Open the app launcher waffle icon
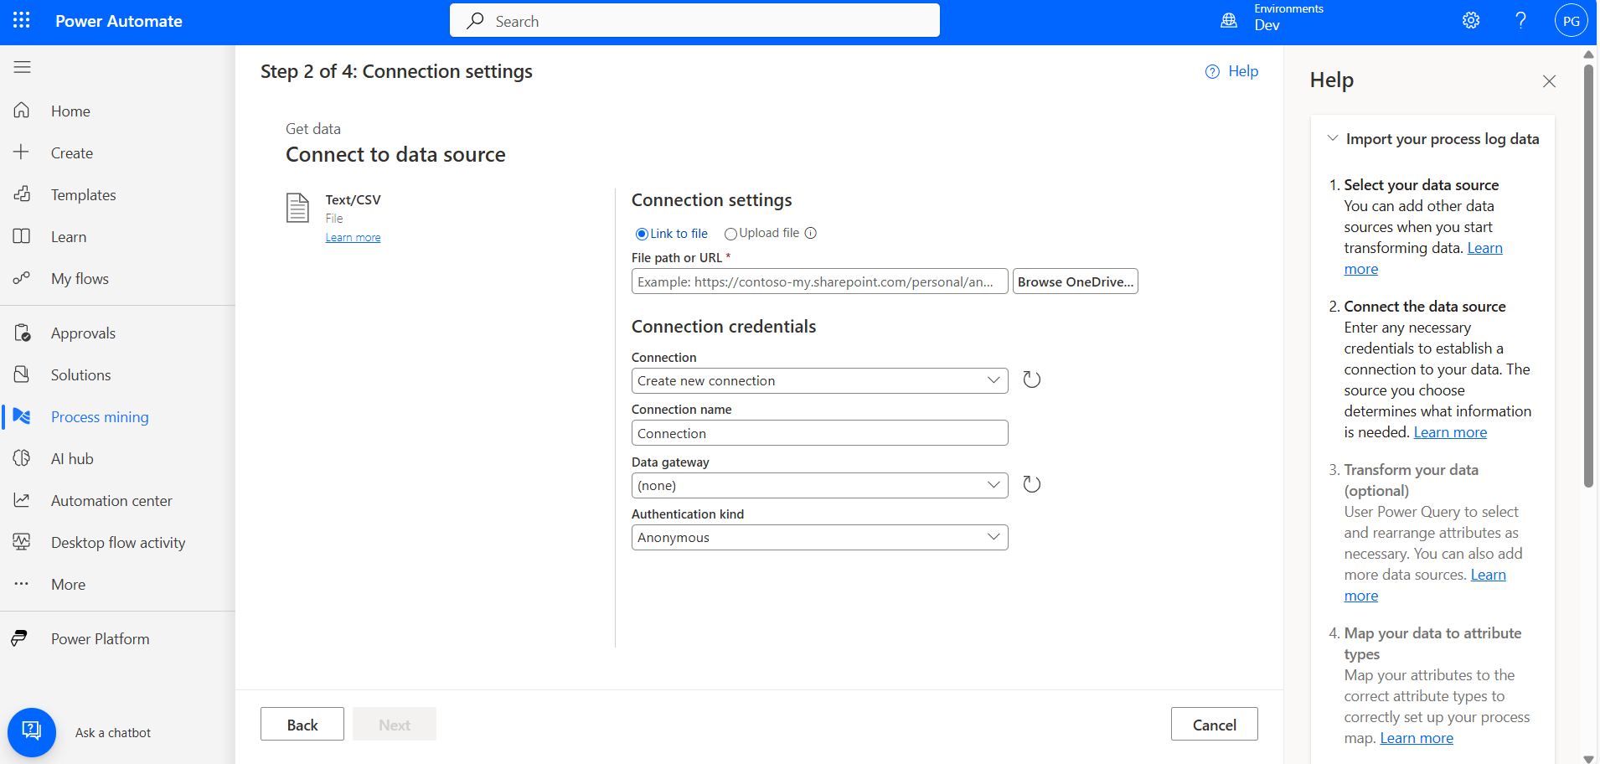1600x764 pixels. click(x=22, y=21)
